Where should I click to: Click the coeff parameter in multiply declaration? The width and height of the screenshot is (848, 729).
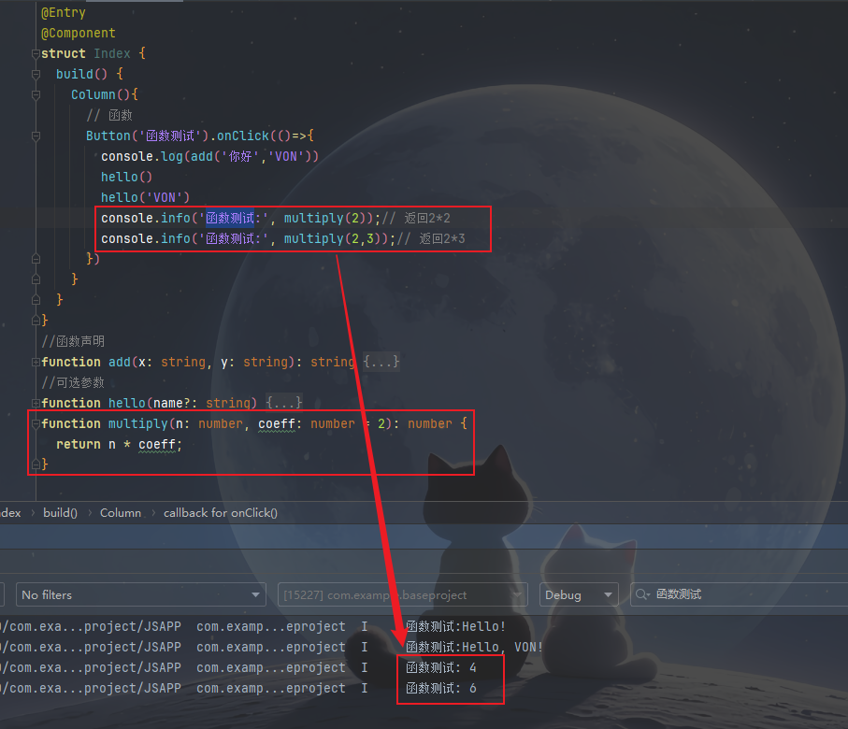277,423
